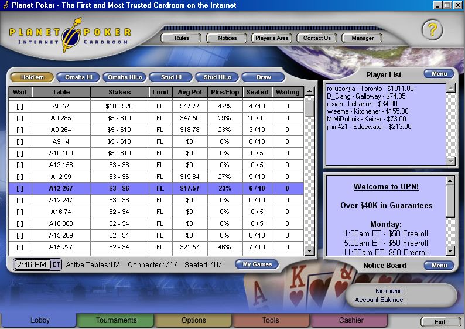Open the Player's Area button

[272, 38]
